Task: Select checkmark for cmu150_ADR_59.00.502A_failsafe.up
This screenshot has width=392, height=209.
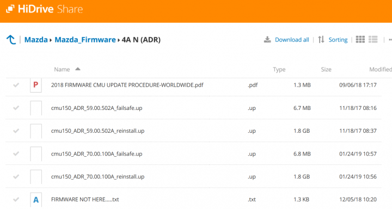Action: coord(16,108)
